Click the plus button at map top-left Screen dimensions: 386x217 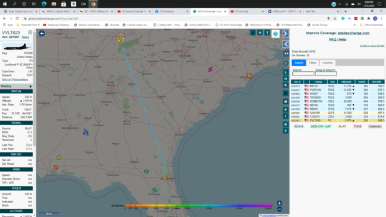click(x=42, y=33)
